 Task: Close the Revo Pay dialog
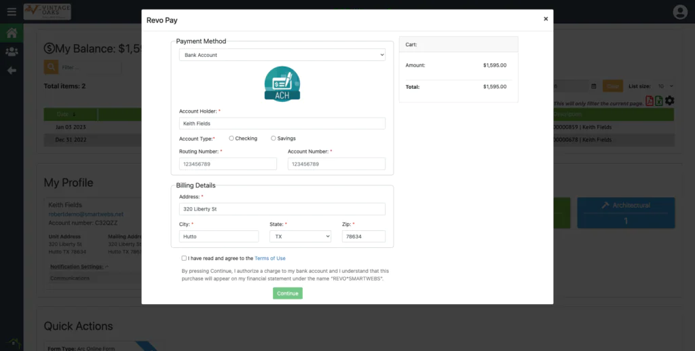(x=546, y=19)
